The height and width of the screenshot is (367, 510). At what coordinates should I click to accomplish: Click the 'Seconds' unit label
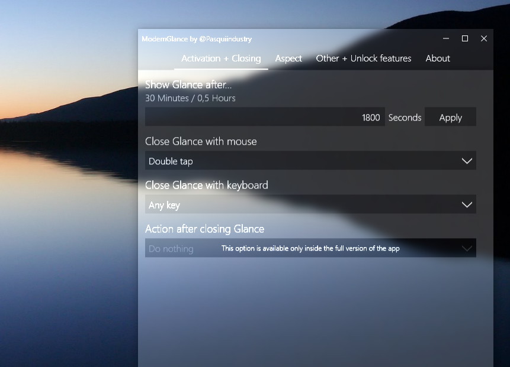click(x=405, y=118)
